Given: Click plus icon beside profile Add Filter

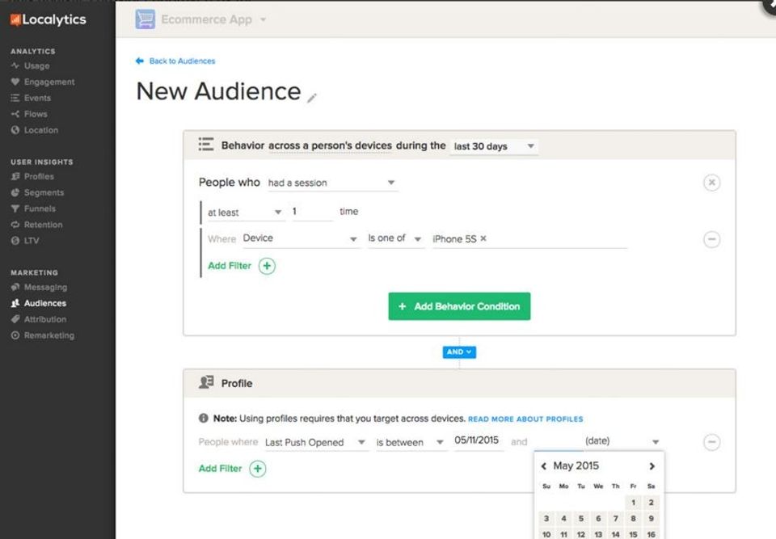Looking at the screenshot, I should (257, 469).
